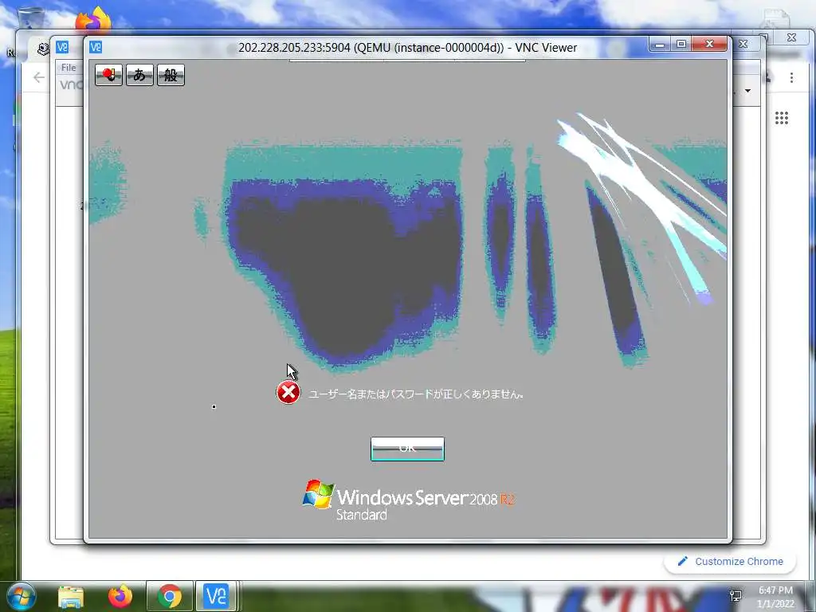Viewport: 816px width, 612px height.
Task: Open Chrome's three-dot menu
Action: pyautogui.click(x=791, y=77)
